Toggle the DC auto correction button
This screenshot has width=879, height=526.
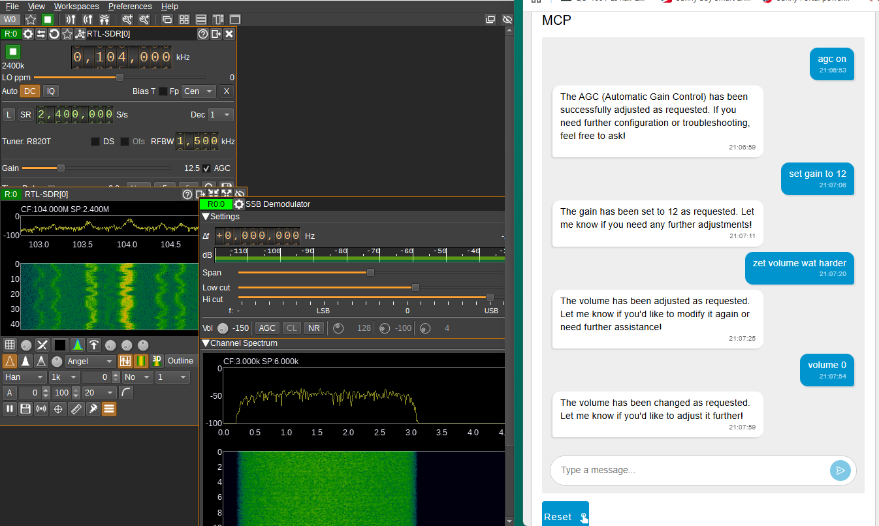pyautogui.click(x=30, y=91)
